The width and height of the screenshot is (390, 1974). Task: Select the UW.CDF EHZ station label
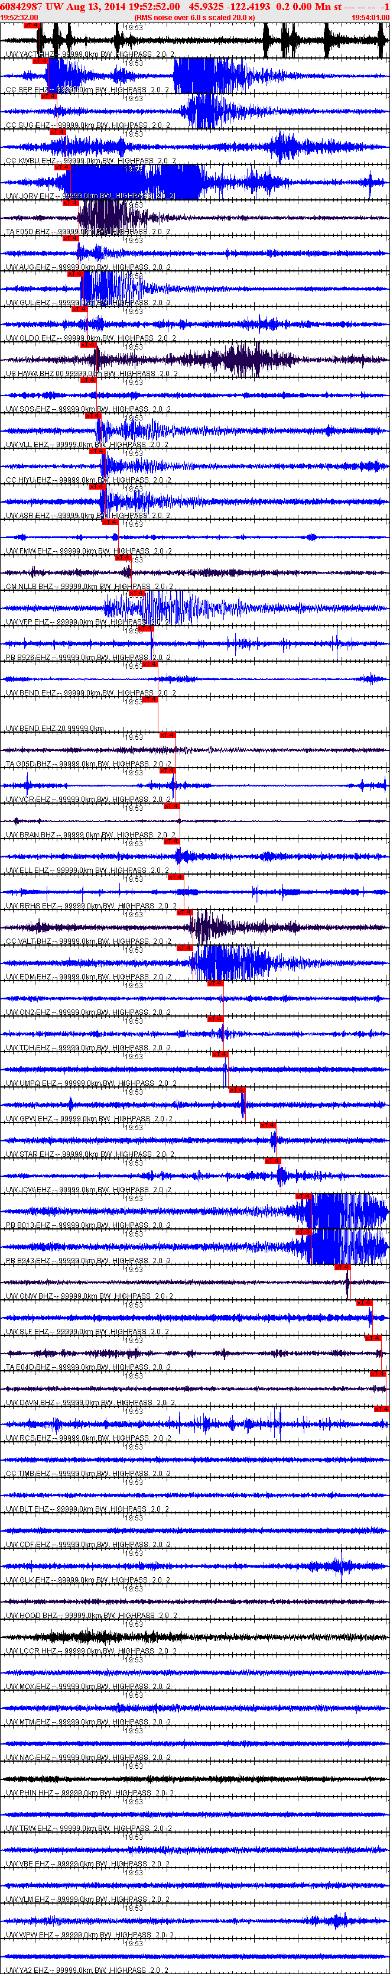click(x=88, y=1545)
